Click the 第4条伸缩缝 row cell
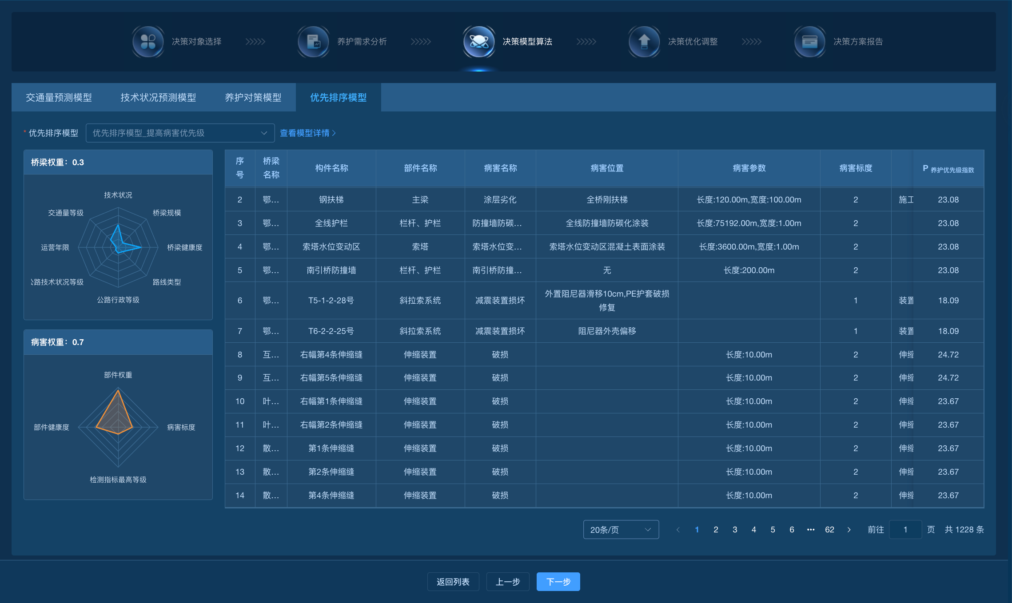Image resolution: width=1012 pixels, height=603 pixels. coord(331,496)
